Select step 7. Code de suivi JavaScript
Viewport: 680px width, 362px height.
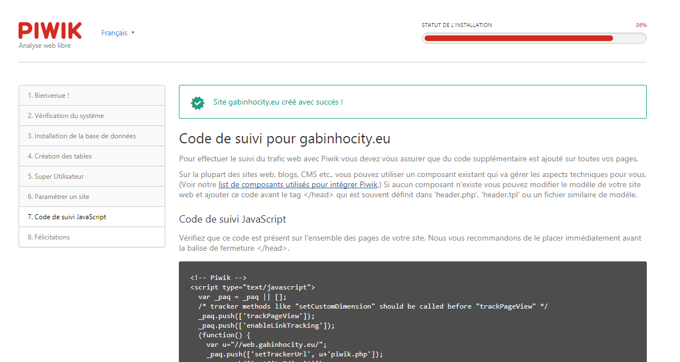pyautogui.click(x=92, y=217)
